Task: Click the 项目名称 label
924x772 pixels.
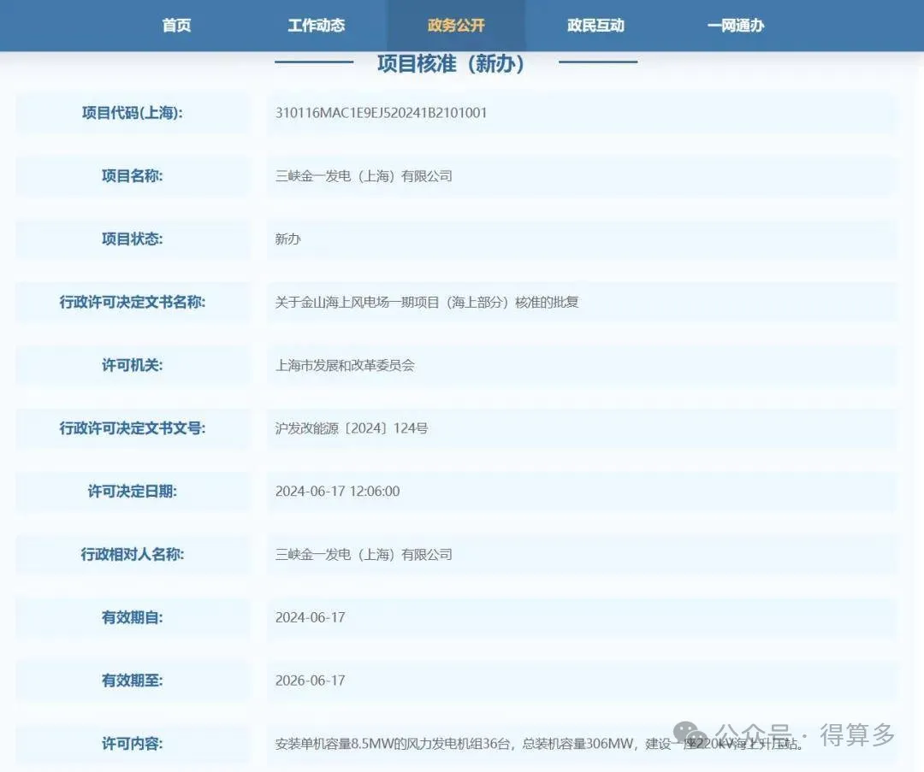Action: pyautogui.click(x=132, y=175)
